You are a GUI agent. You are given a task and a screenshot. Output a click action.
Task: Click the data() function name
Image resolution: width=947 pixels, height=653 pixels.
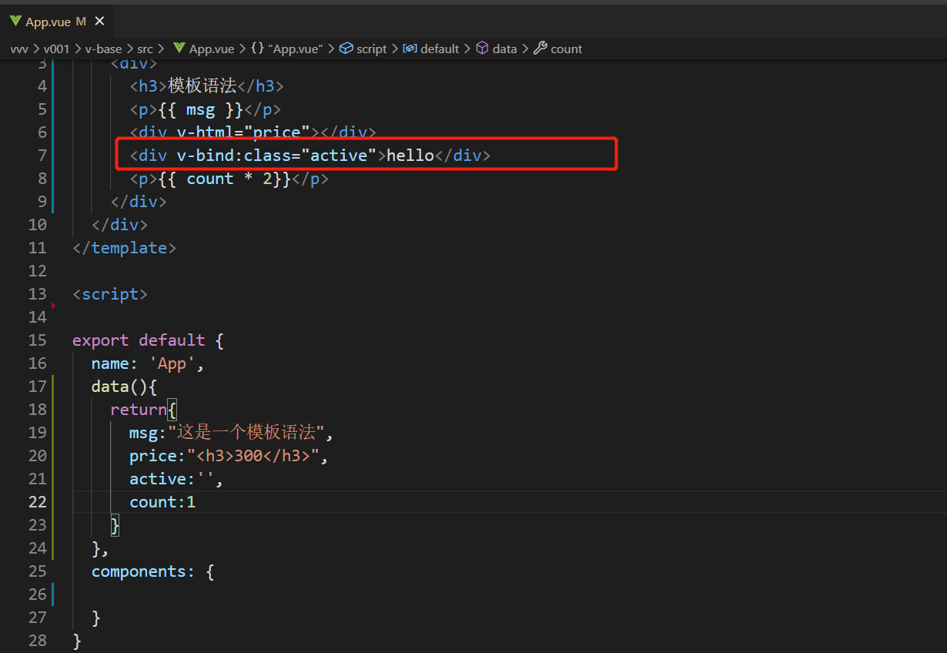click(110, 387)
